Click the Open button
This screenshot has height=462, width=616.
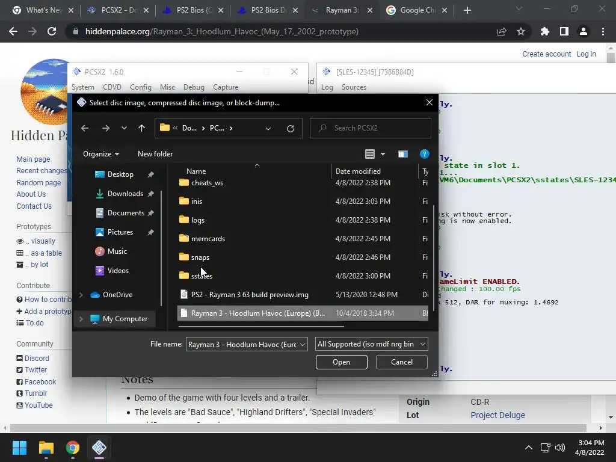coord(342,362)
